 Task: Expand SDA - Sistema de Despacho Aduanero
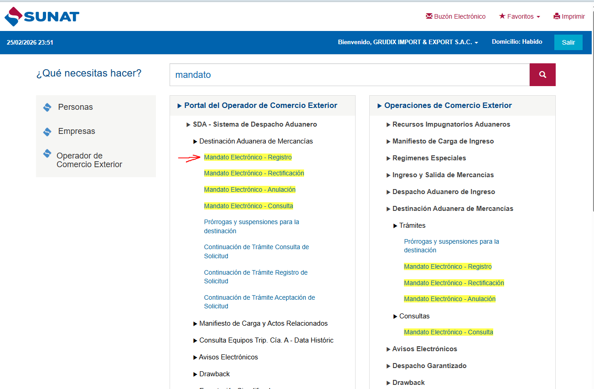coord(252,124)
